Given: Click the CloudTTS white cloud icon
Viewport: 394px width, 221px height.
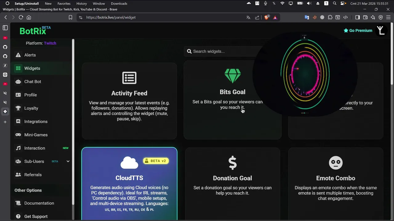Looking at the screenshot, I should pos(129,163).
